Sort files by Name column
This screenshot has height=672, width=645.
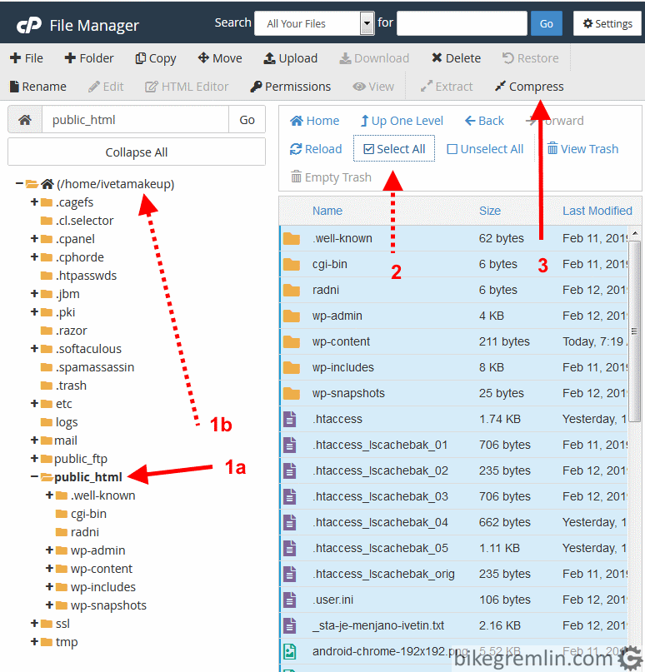click(327, 211)
